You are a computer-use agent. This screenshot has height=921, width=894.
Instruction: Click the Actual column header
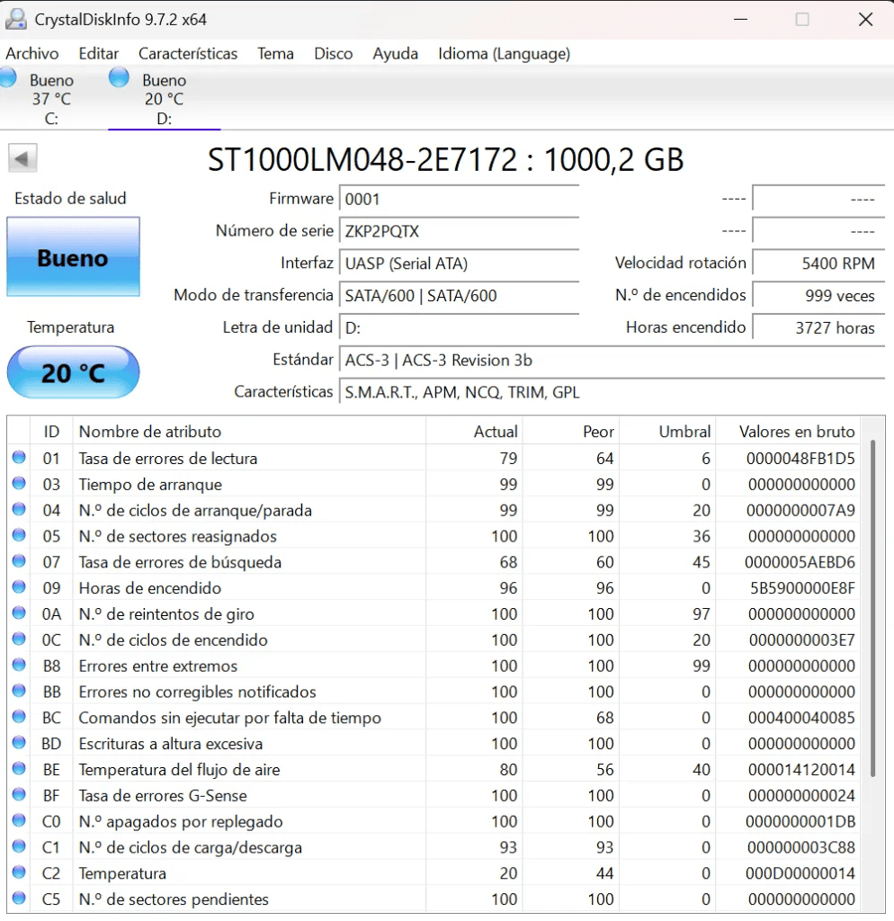click(475, 432)
